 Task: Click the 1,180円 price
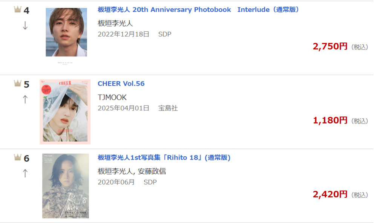point(330,121)
